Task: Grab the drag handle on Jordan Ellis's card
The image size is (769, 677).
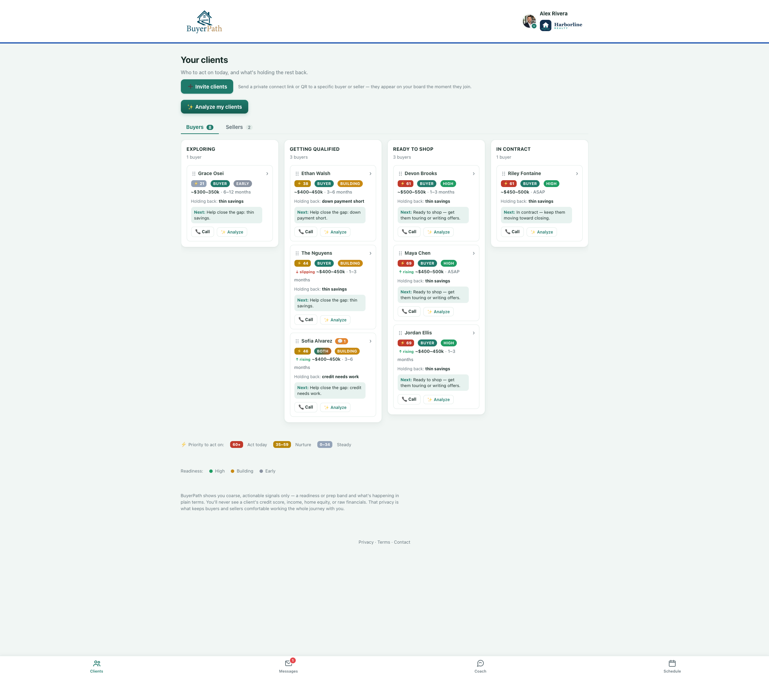Action: click(400, 333)
